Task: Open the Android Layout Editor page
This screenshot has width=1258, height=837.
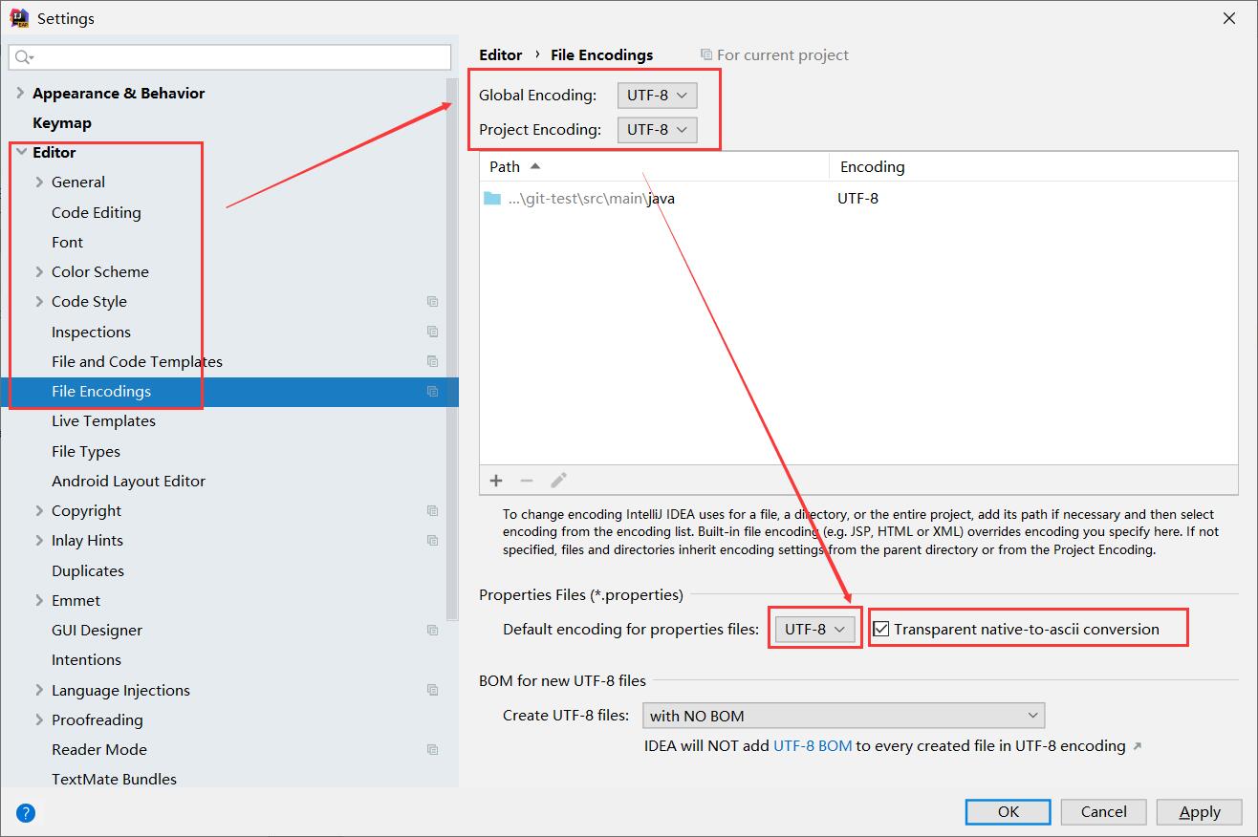Action: pos(128,481)
